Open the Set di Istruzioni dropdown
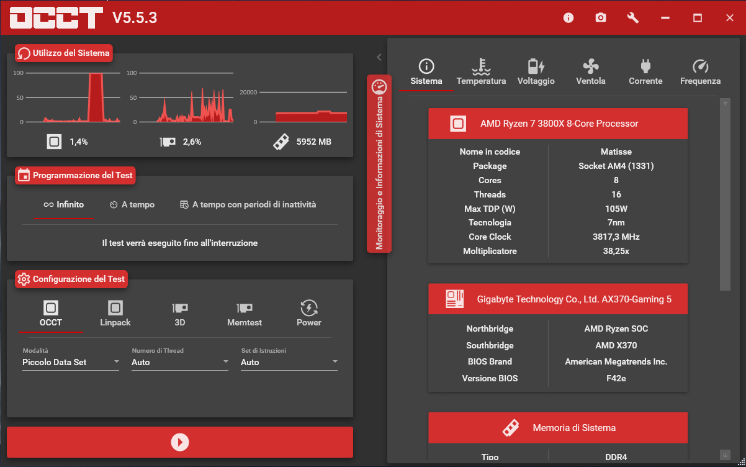Image resolution: width=746 pixels, height=467 pixels. pyautogui.click(x=289, y=362)
